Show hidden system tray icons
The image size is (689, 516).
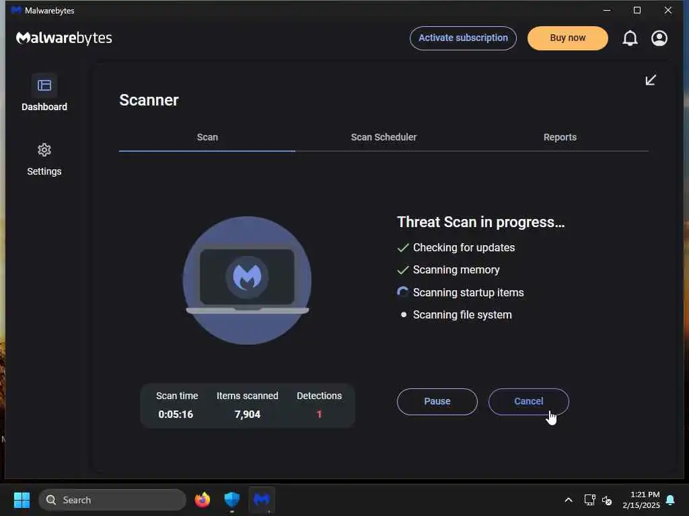point(568,500)
